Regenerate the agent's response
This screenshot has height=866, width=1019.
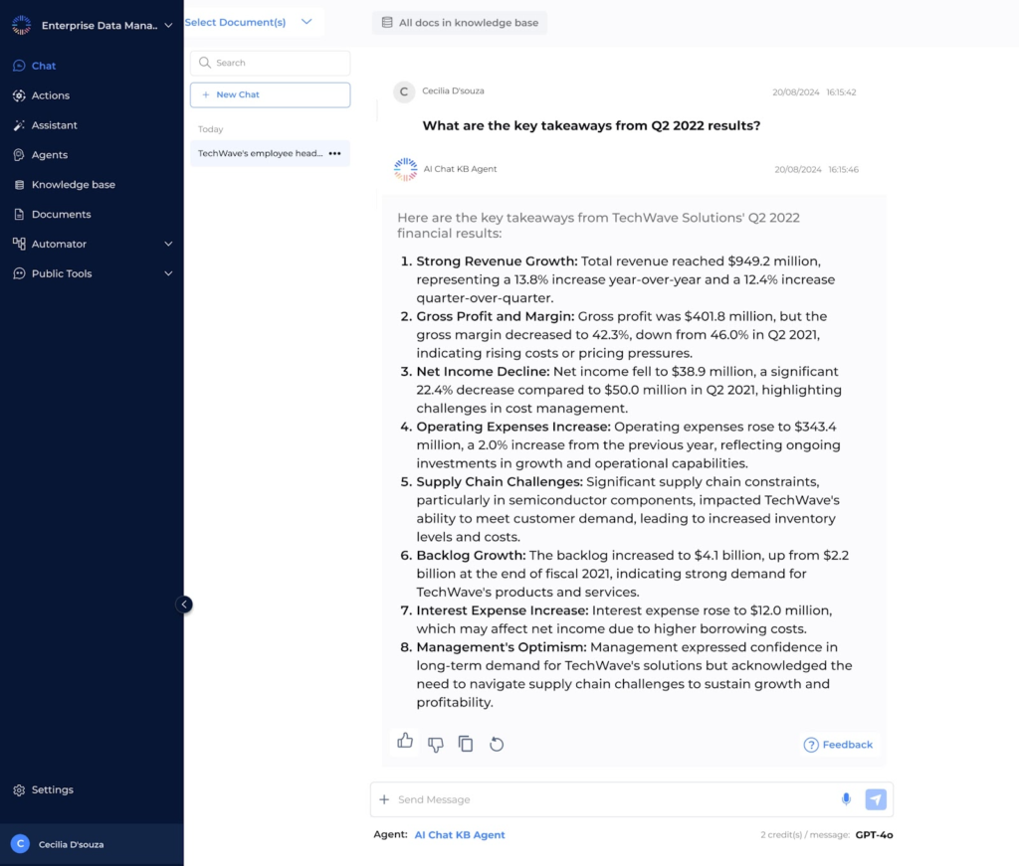click(497, 743)
